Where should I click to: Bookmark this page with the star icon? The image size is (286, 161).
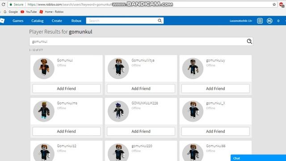point(274,4)
